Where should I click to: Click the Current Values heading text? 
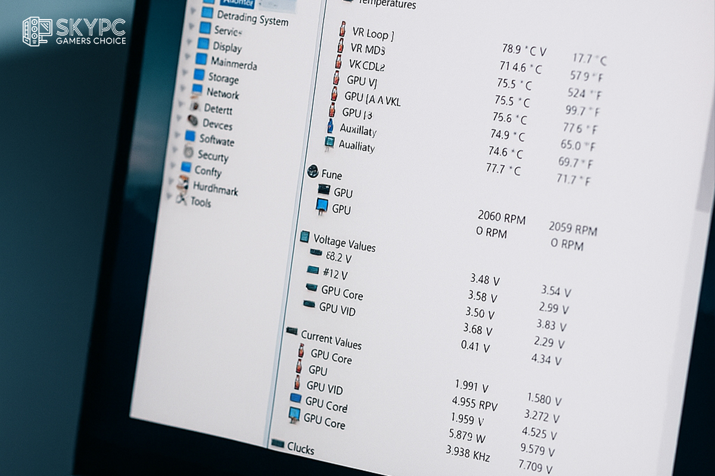point(331,340)
